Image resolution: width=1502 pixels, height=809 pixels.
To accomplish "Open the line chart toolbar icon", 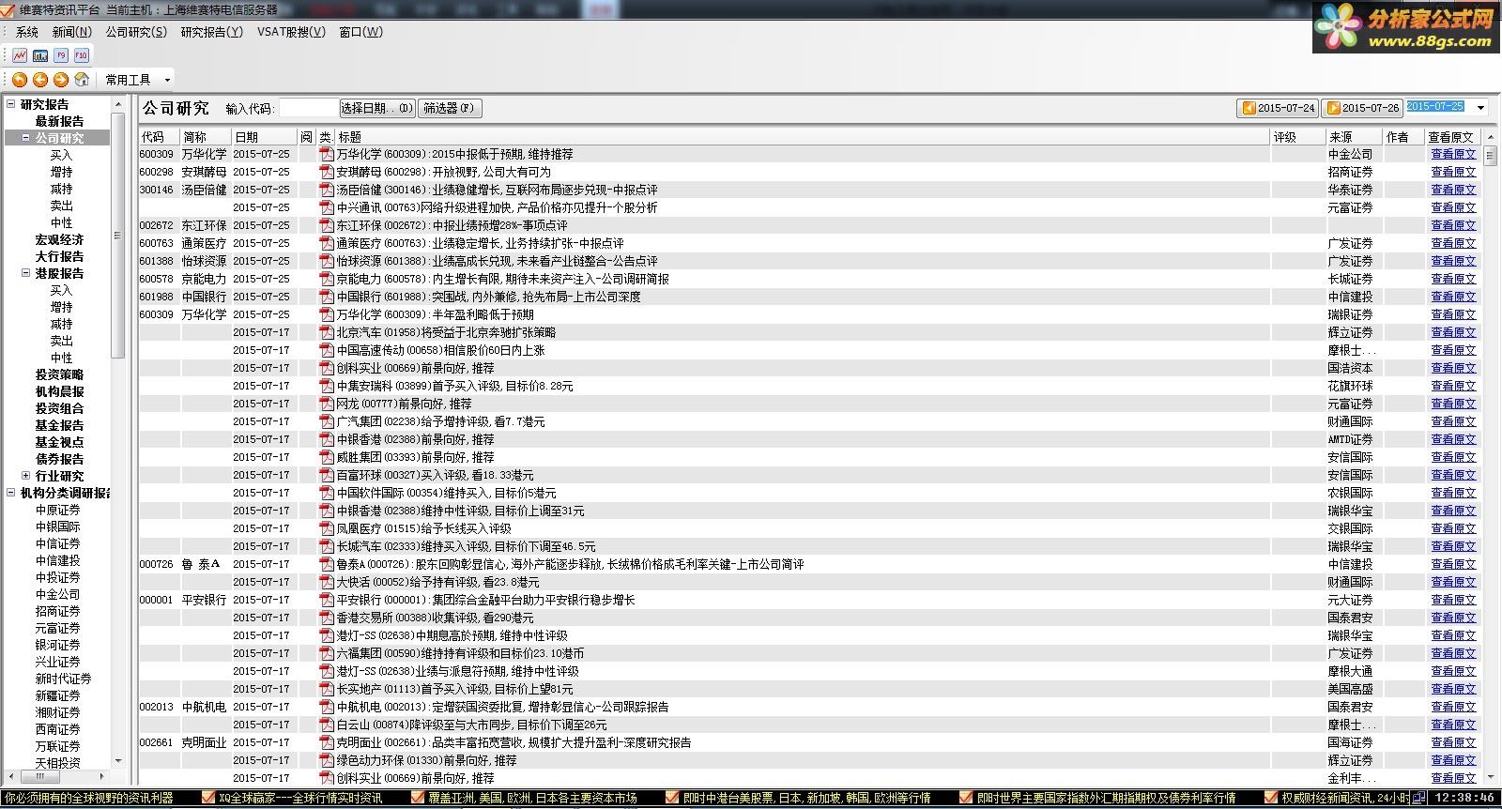I will click(20, 55).
